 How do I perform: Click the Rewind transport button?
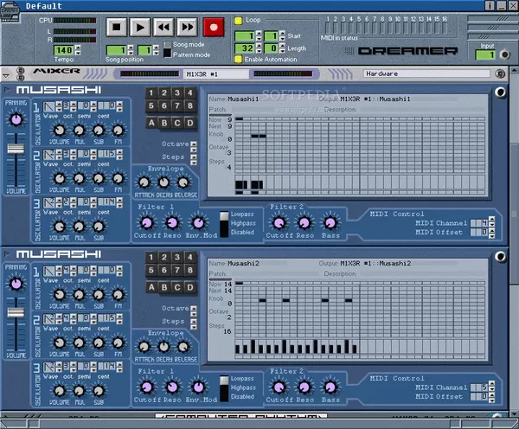click(162, 27)
